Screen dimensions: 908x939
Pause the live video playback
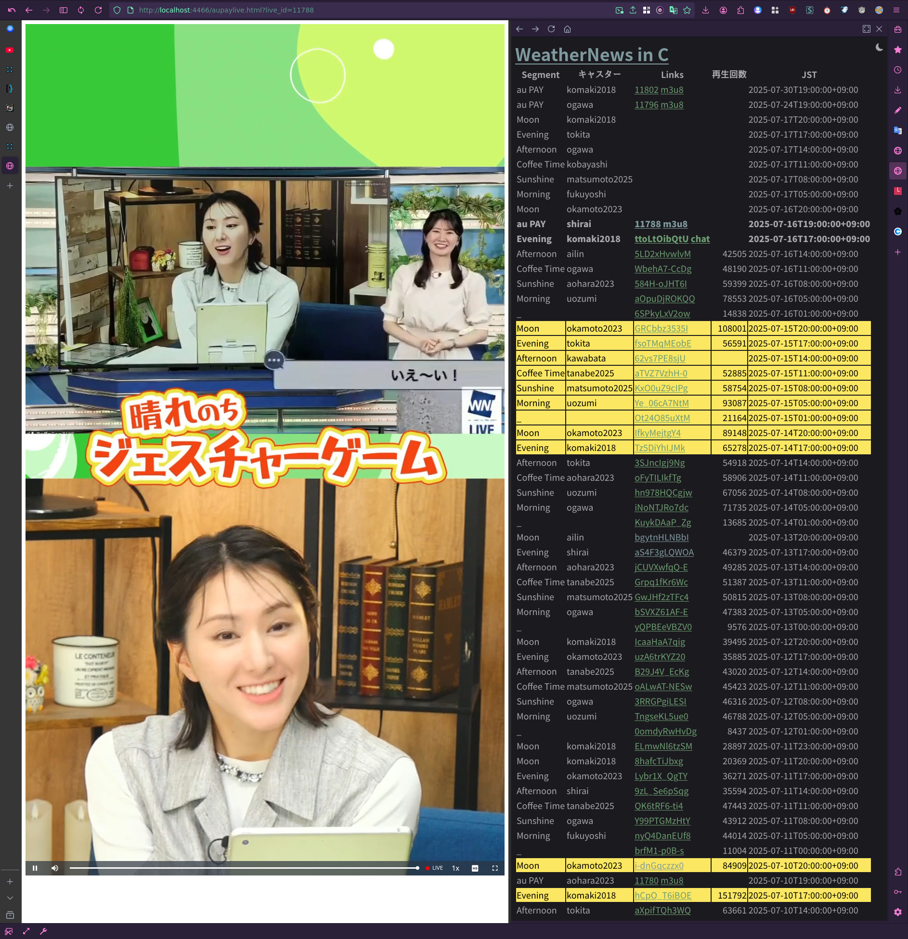[35, 868]
